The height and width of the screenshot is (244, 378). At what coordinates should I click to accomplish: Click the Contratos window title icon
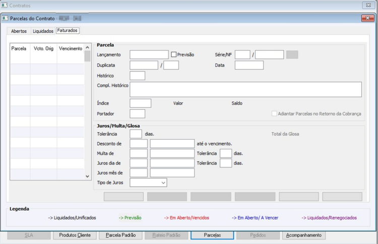click(x=5, y=5)
